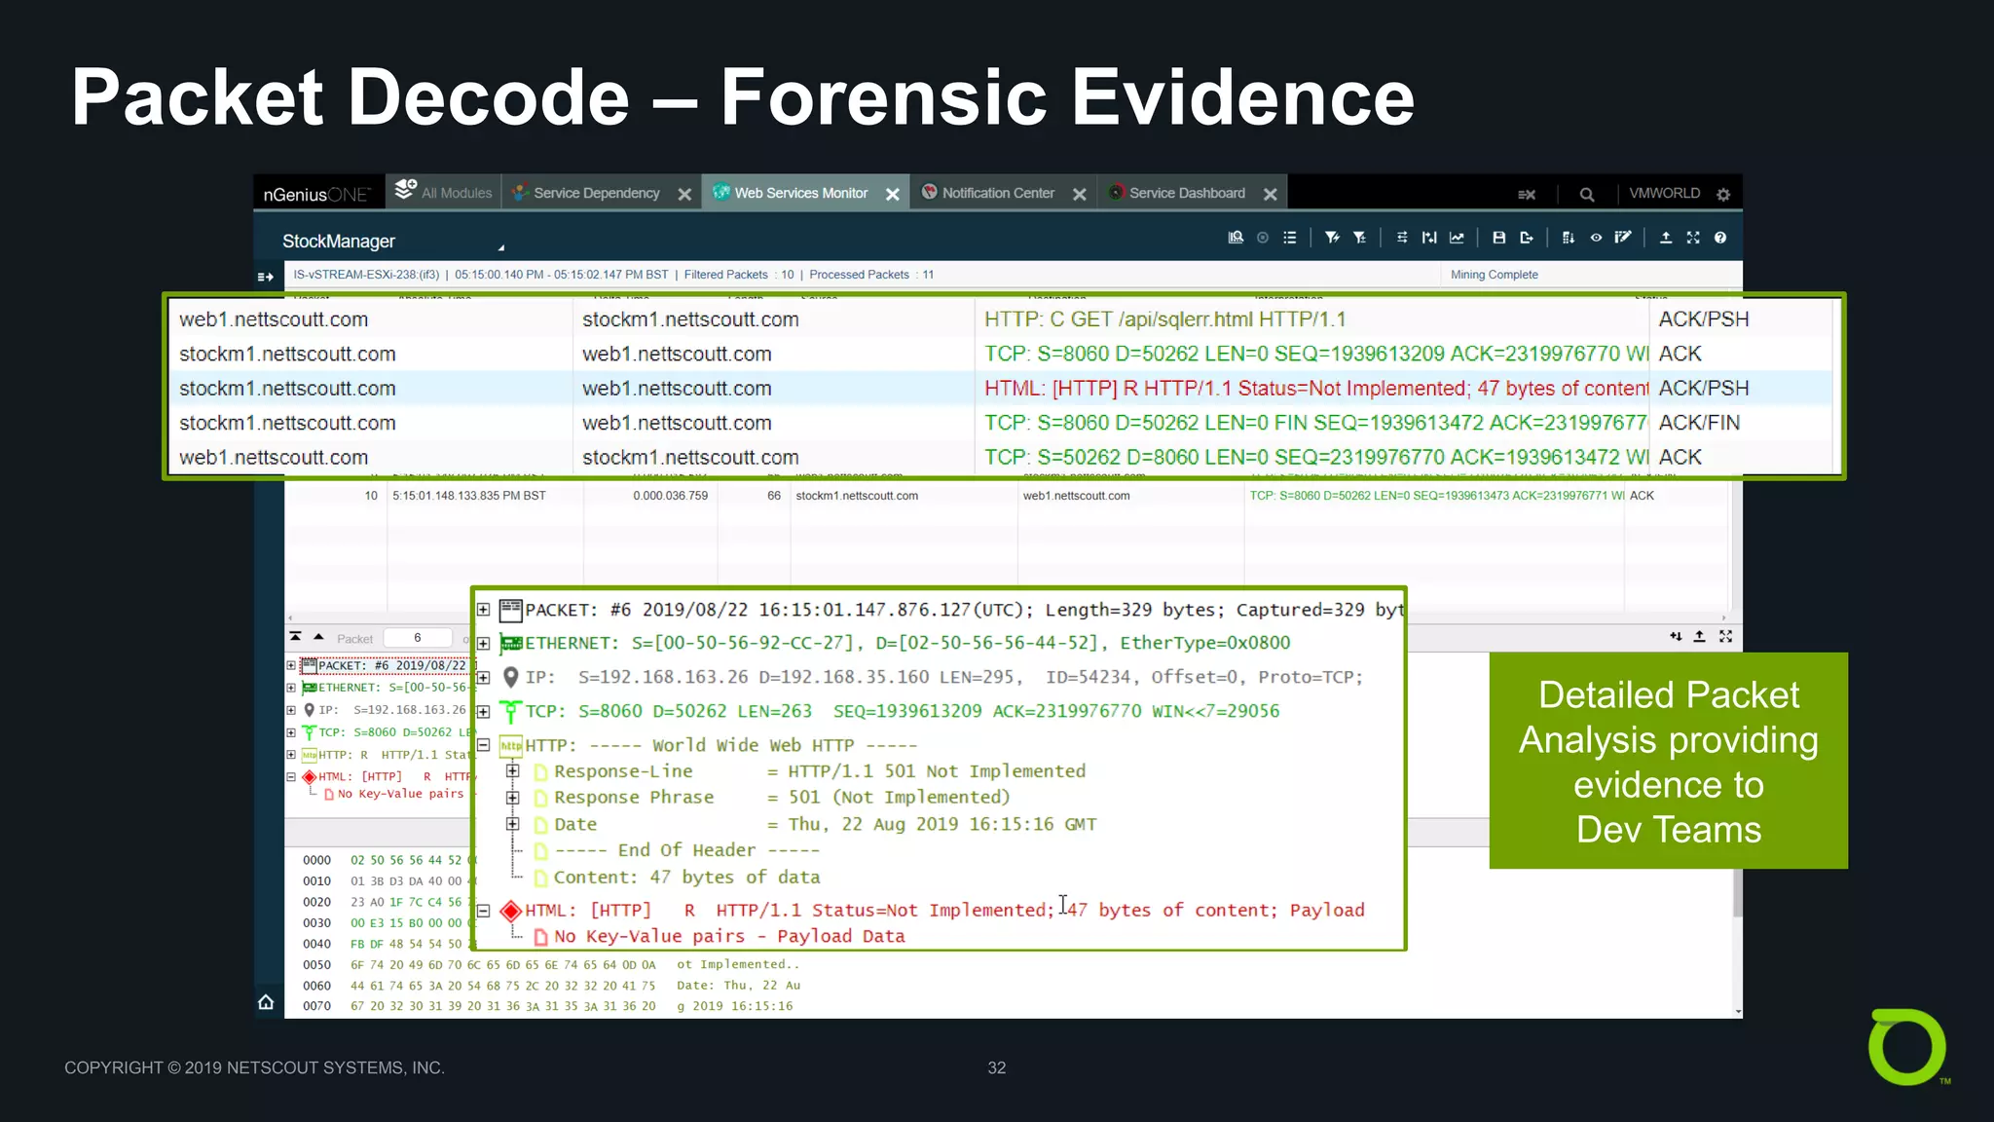This screenshot has height=1122, width=1994.
Task: Click the 'Mining Complete' status text
Action: (1494, 275)
